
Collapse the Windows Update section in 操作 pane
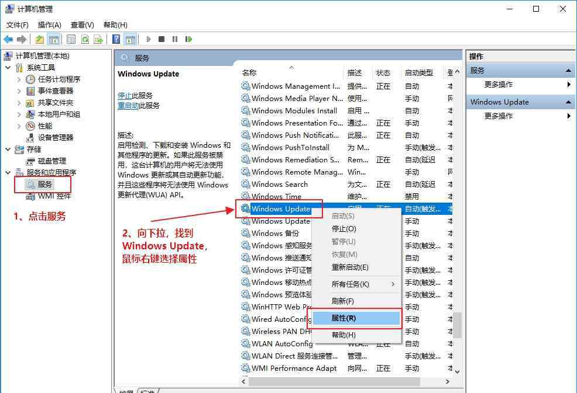click(x=568, y=102)
